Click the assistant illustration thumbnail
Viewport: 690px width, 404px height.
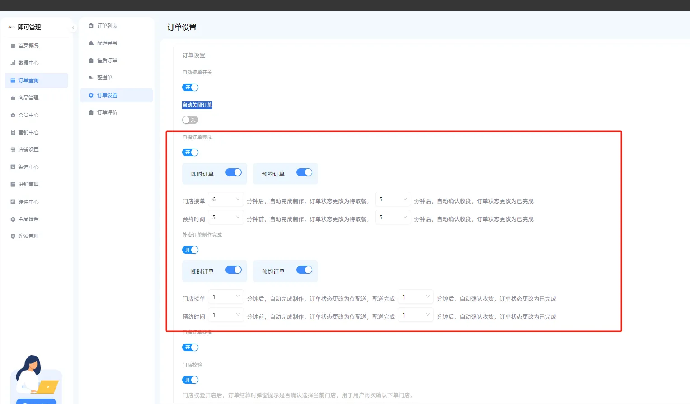click(x=36, y=375)
